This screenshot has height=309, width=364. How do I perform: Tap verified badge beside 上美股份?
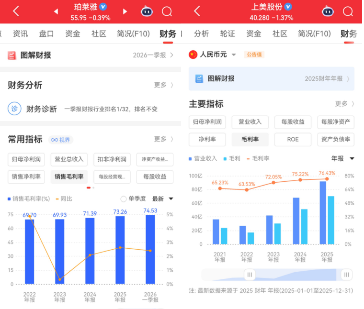288,7
